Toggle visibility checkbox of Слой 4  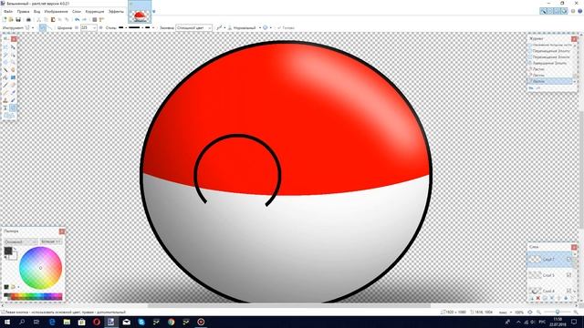coord(568,291)
